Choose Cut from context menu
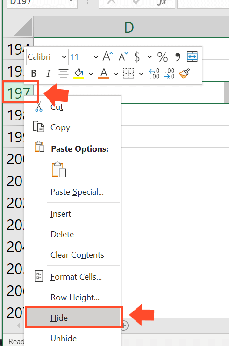The image size is (229, 346). 72,107
